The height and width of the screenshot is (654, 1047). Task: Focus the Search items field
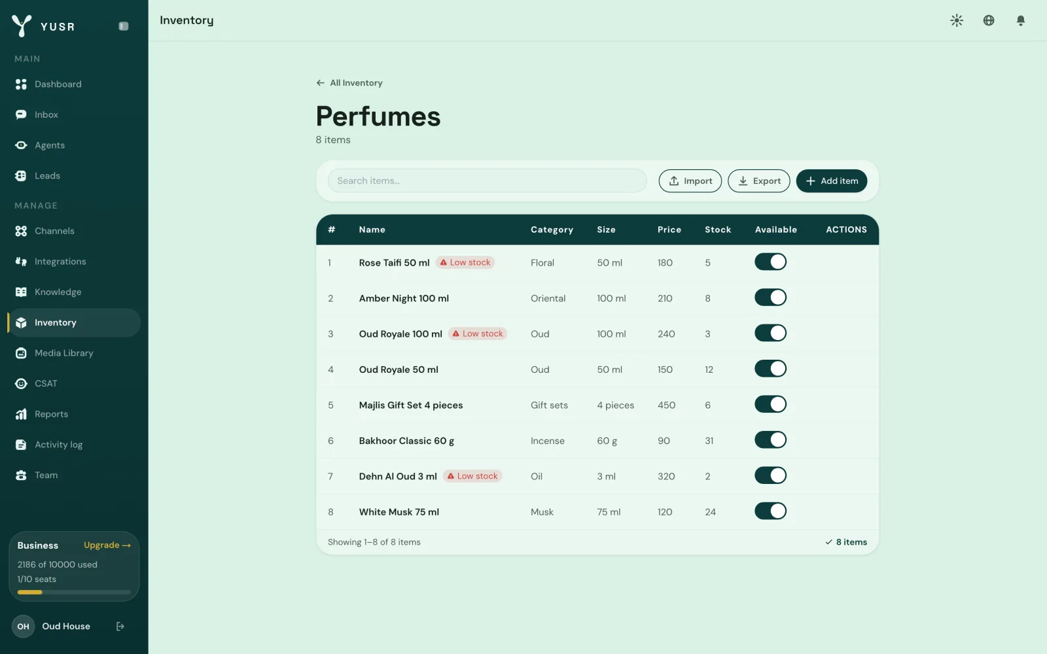pos(488,181)
